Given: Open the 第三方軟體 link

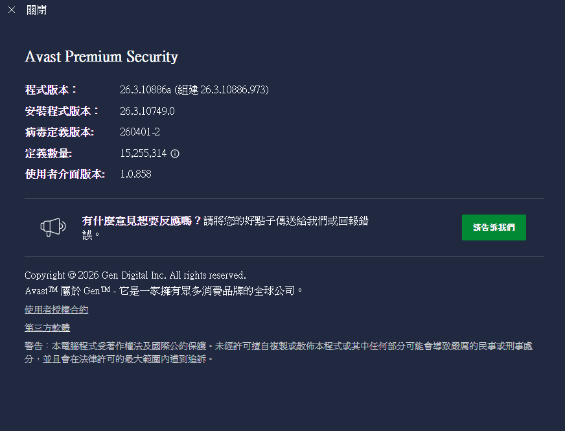Looking at the screenshot, I should [47, 328].
